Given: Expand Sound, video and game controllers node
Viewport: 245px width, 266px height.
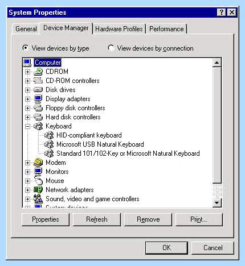Looking at the screenshot, I should (x=27, y=199).
